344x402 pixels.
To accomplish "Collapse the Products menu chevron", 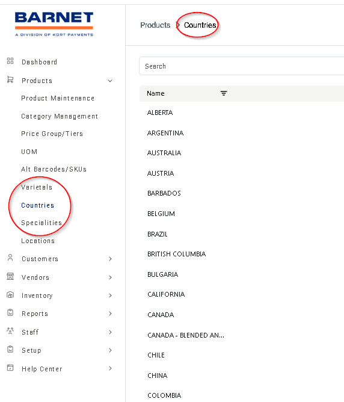I will 110,81.
